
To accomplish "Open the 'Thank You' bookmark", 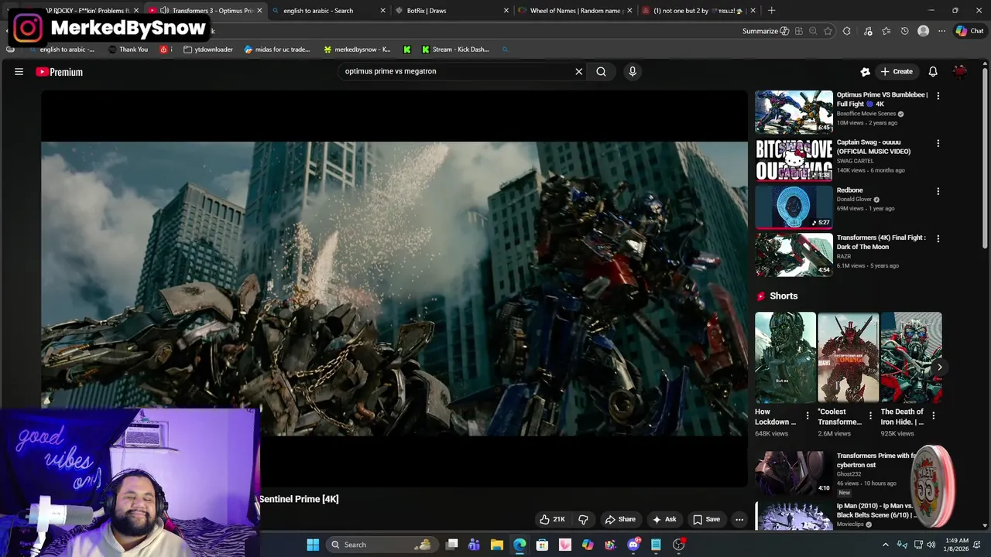I will (128, 50).
